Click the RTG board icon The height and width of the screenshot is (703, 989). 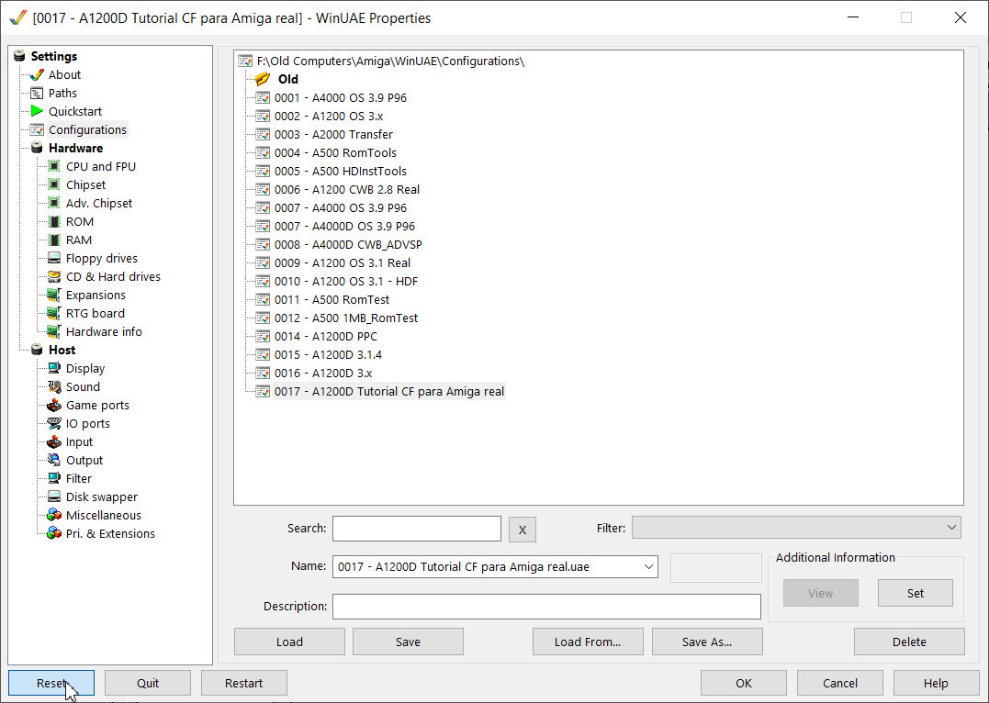[x=54, y=313]
